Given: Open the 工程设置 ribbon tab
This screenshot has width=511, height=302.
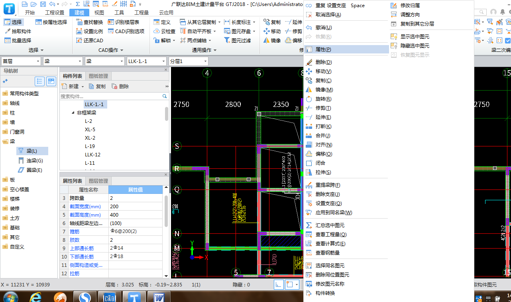Looking at the screenshot, I should (55, 12).
